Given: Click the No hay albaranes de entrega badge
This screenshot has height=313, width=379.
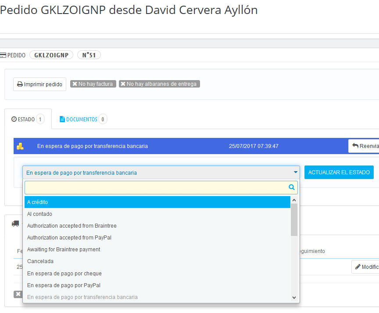Looking at the screenshot, I should (159, 84).
